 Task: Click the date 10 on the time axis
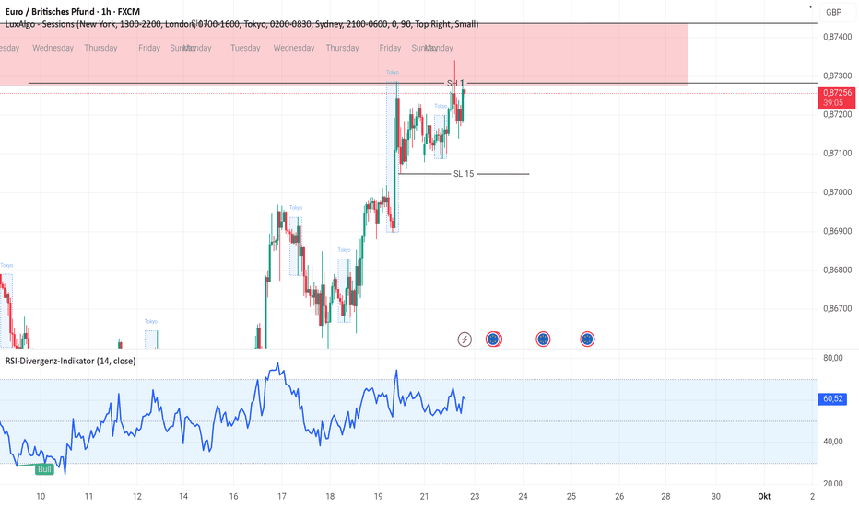(x=41, y=496)
